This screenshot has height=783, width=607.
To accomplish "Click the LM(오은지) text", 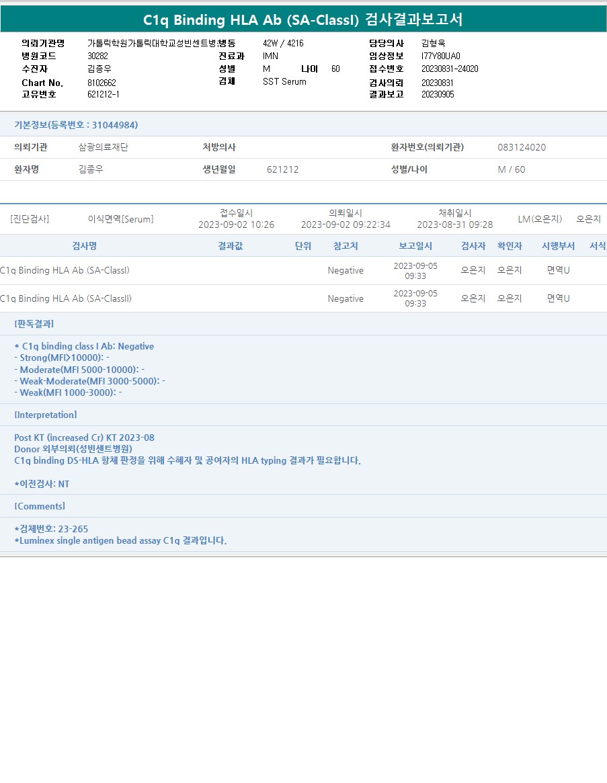I will [540, 219].
